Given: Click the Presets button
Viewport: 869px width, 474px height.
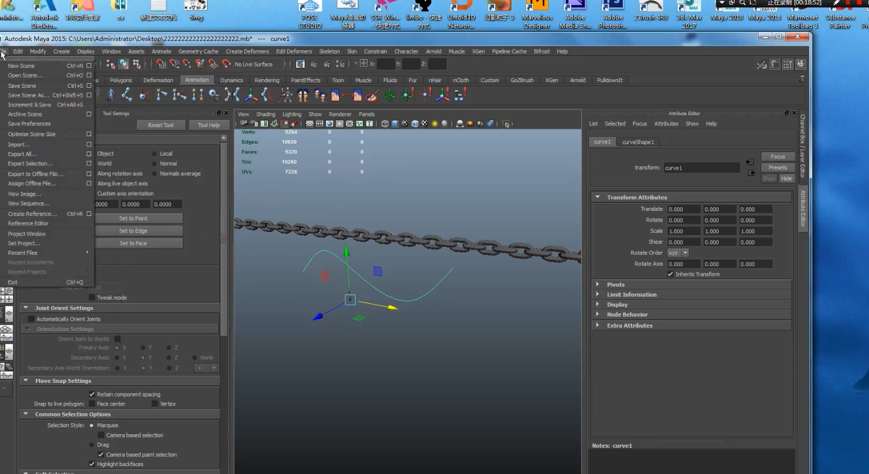Looking at the screenshot, I should click(x=778, y=167).
